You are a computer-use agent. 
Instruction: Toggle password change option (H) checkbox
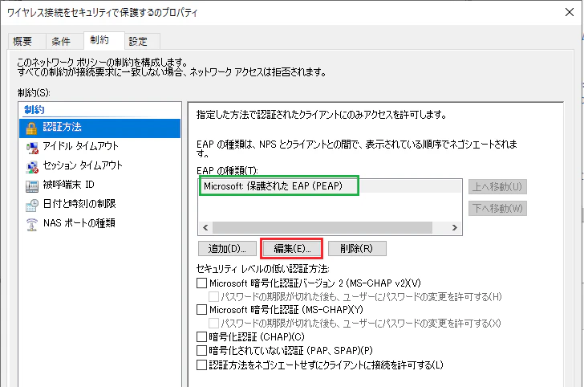213,297
